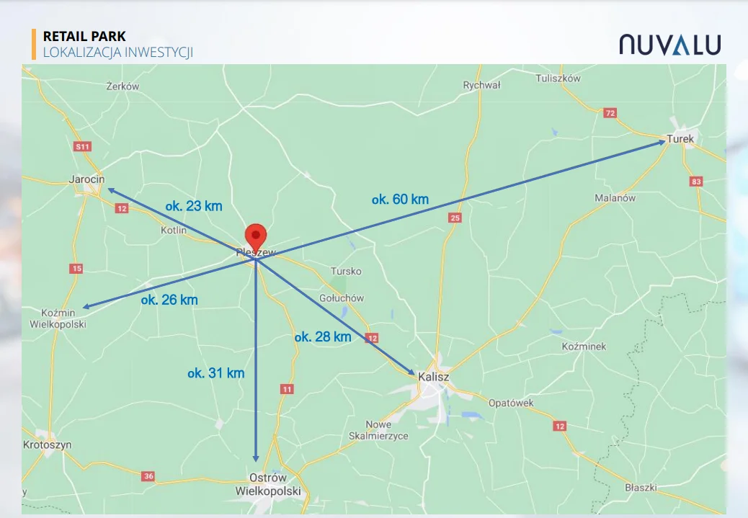The height and width of the screenshot is (518, 748).
Task: Click the 'ok. 23 km' distance label
Action: coord(194,206)
